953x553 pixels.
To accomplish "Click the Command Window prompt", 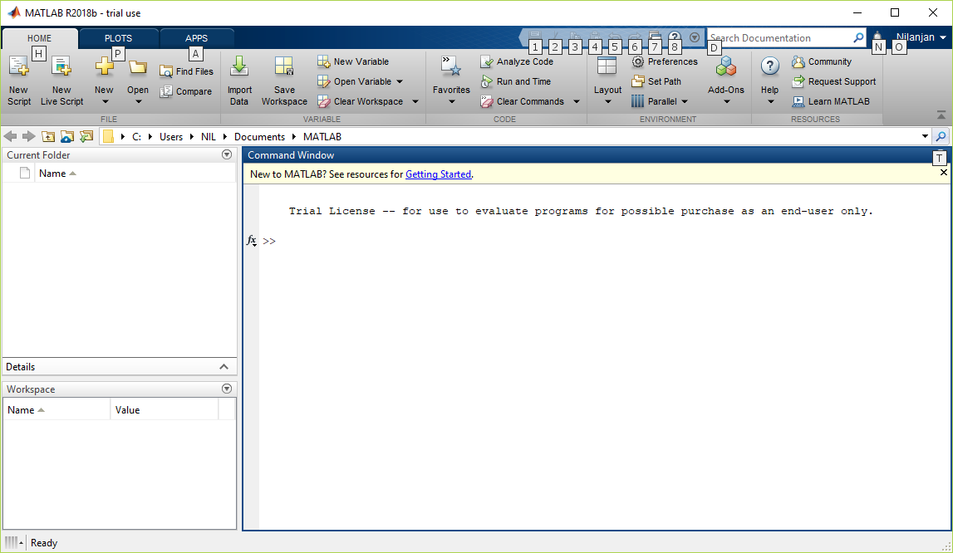I will pyautogui.click(x=269, y=242).
